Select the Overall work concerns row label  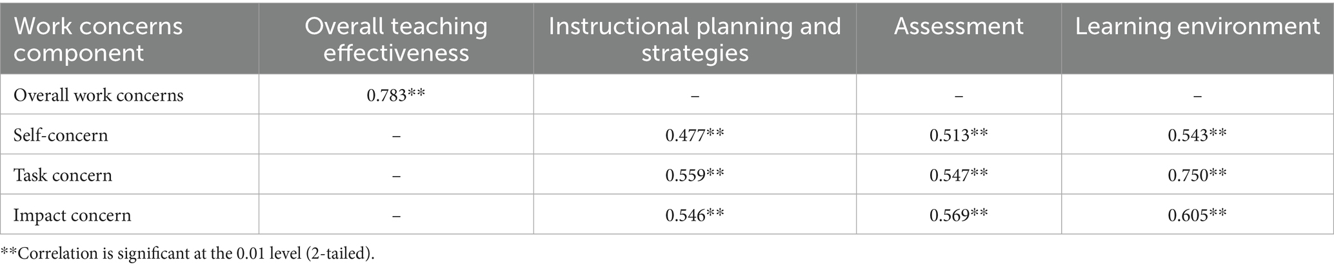coord(99,95)
